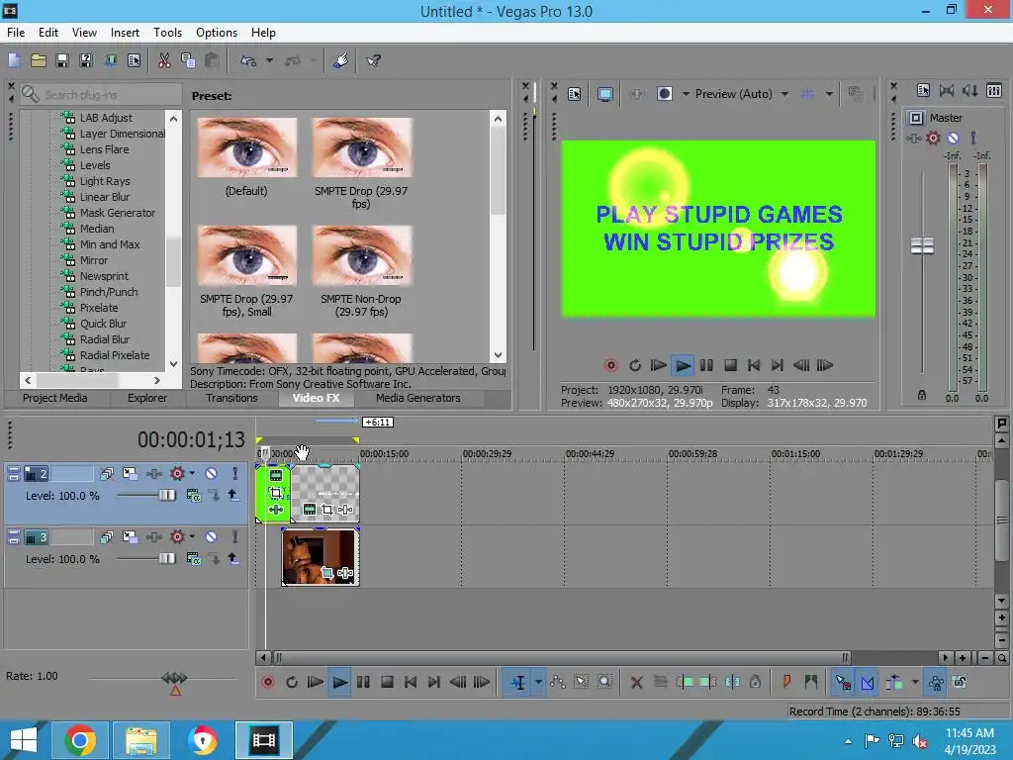Open Auto Ripple mode dropdown arrow
1013x760 pixels.
915,682
